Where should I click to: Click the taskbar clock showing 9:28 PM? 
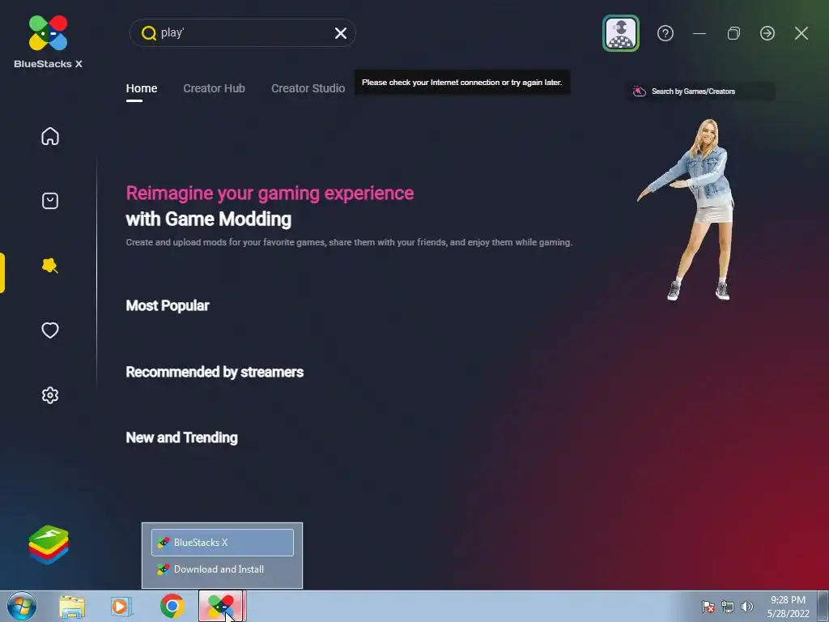[788, 607]
